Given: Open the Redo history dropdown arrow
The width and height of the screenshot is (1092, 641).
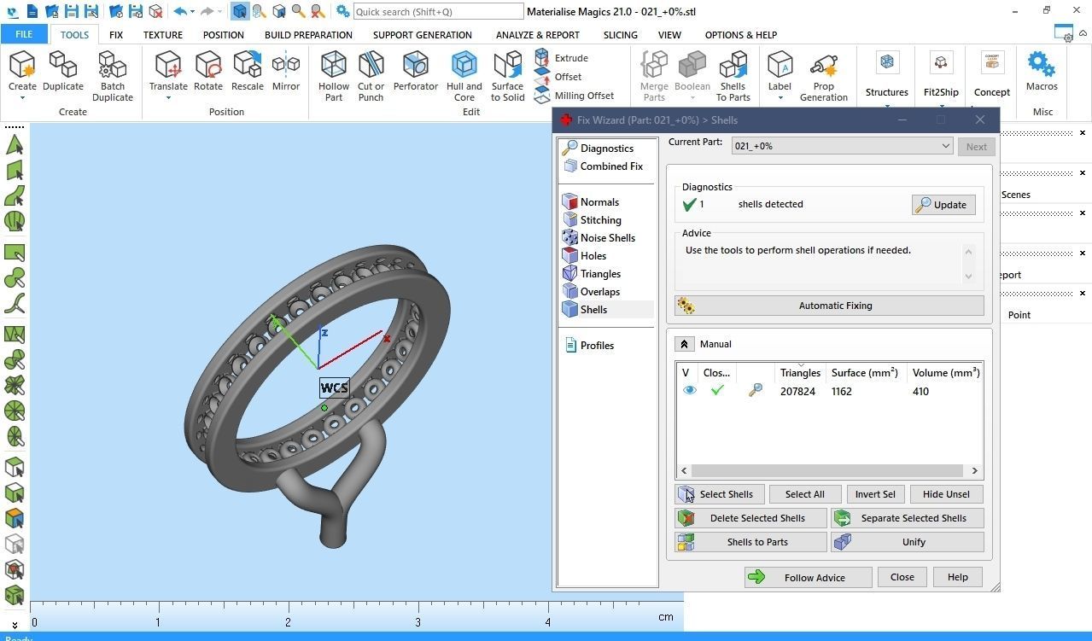Looking at the screenshot, I should click(x=219, y=11).
